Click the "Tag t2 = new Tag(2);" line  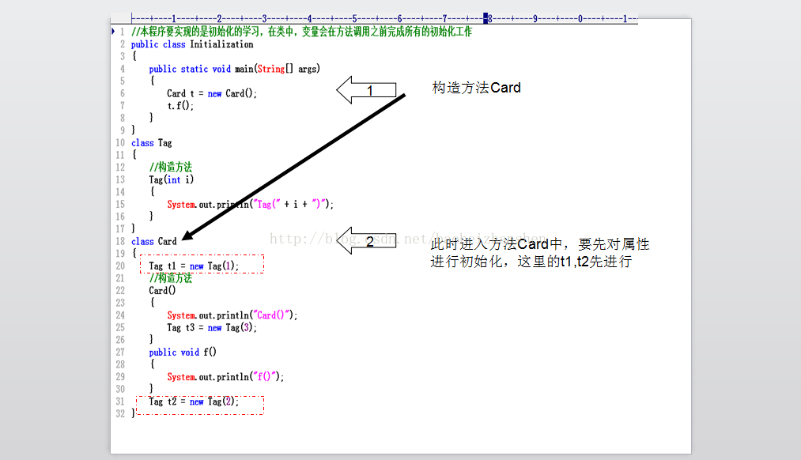point(194,402)
